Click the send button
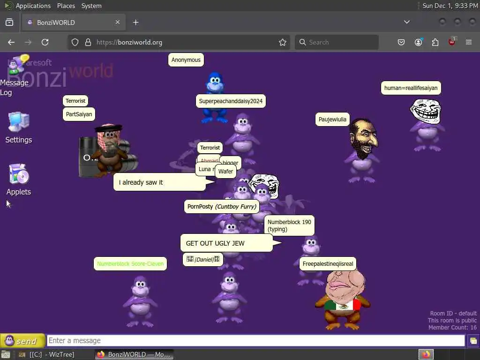The image size is (480, 360). [x=22, y=340]
